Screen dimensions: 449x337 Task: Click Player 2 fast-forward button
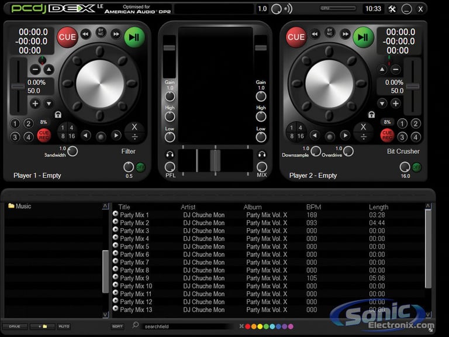pyautogui.click(x=345, y=35)
